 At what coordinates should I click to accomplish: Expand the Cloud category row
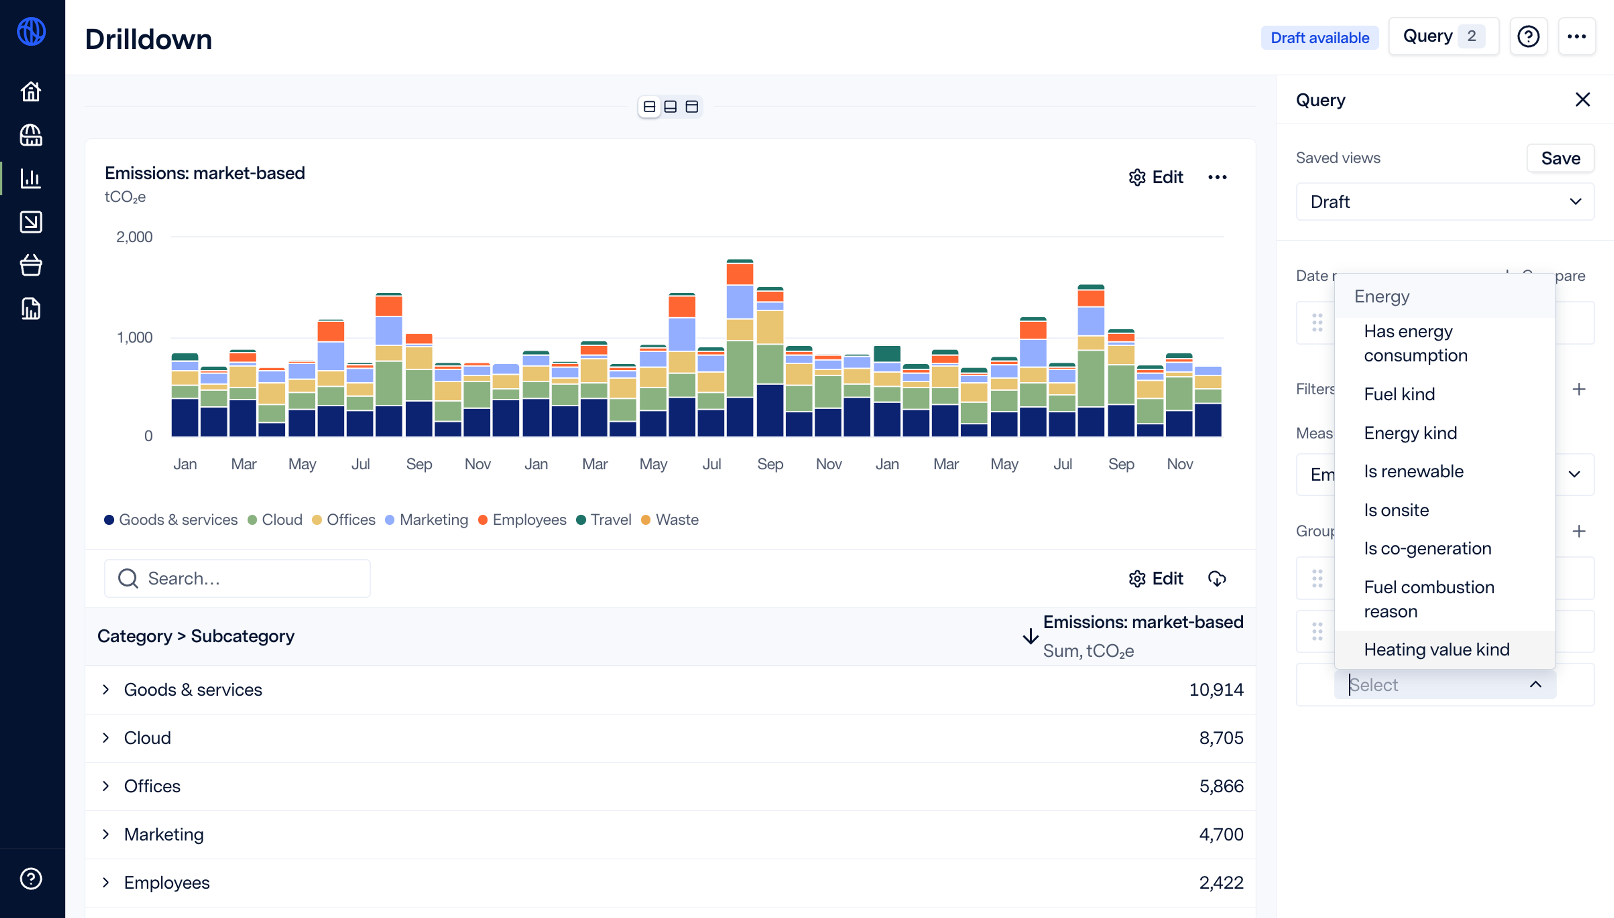click(106, 738)
